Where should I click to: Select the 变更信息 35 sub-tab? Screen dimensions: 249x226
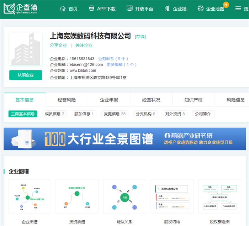click(x=114, y=114)
